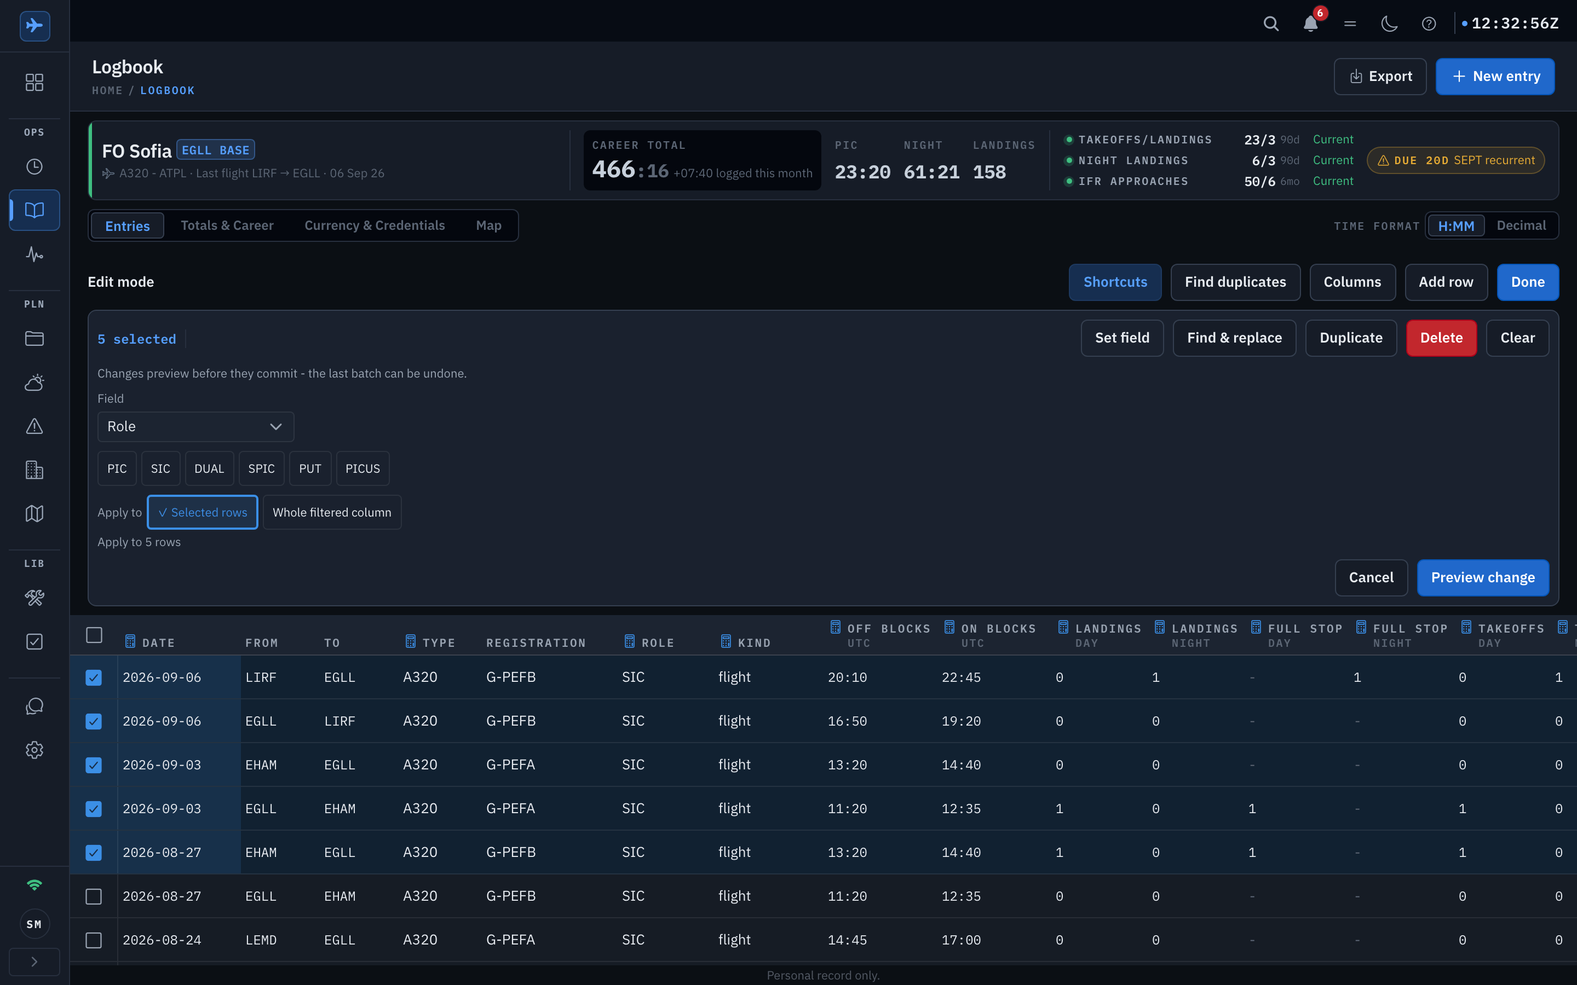Screen dimensions: 1577x985
Task: Click Find duplicates
Action: 1235,282
